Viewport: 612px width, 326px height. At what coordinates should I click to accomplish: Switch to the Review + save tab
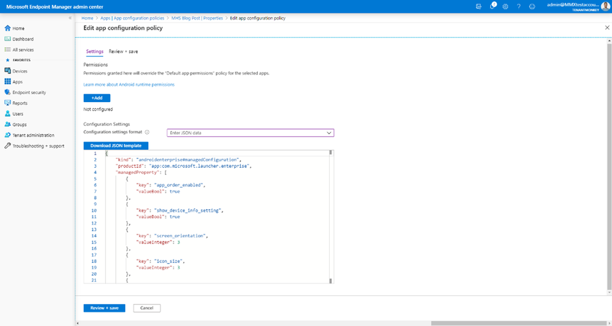pyautogui.click(x=123, y=51)
